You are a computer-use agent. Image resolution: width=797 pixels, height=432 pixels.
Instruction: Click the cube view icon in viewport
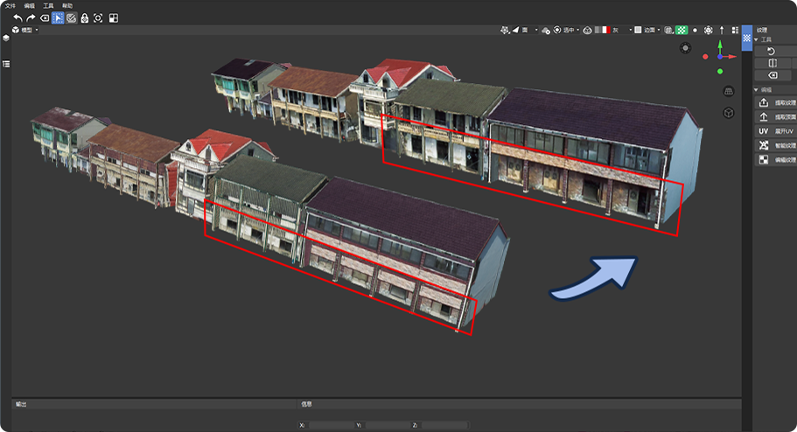pyautogui.click(x=728, y=113)
